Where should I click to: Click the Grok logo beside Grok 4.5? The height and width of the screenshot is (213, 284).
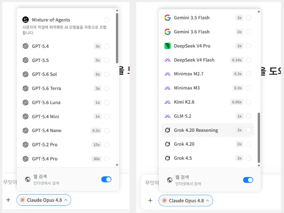tap(167, 158)
